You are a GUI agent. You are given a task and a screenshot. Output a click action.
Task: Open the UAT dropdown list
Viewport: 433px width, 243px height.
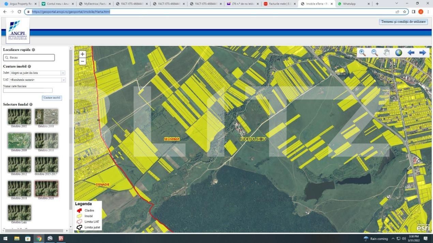click(x=63, y=80)
